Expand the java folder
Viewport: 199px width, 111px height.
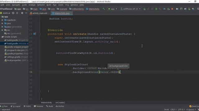tap(2, 23)
